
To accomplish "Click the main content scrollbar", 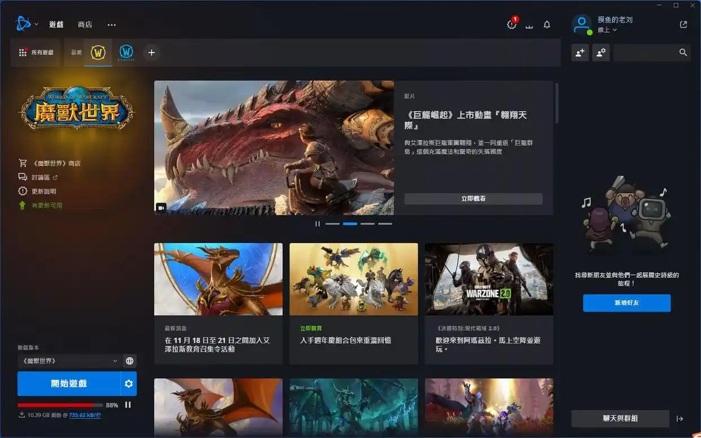I will click(557, 103).
